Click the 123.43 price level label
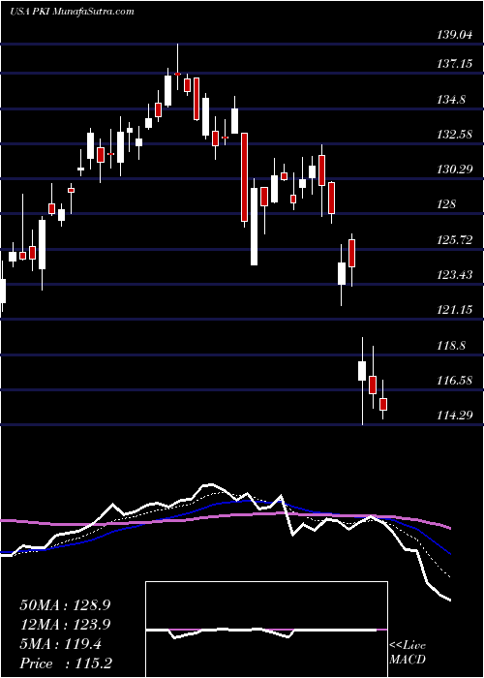Screen dimensions: 484x678 tap(455, 274)
